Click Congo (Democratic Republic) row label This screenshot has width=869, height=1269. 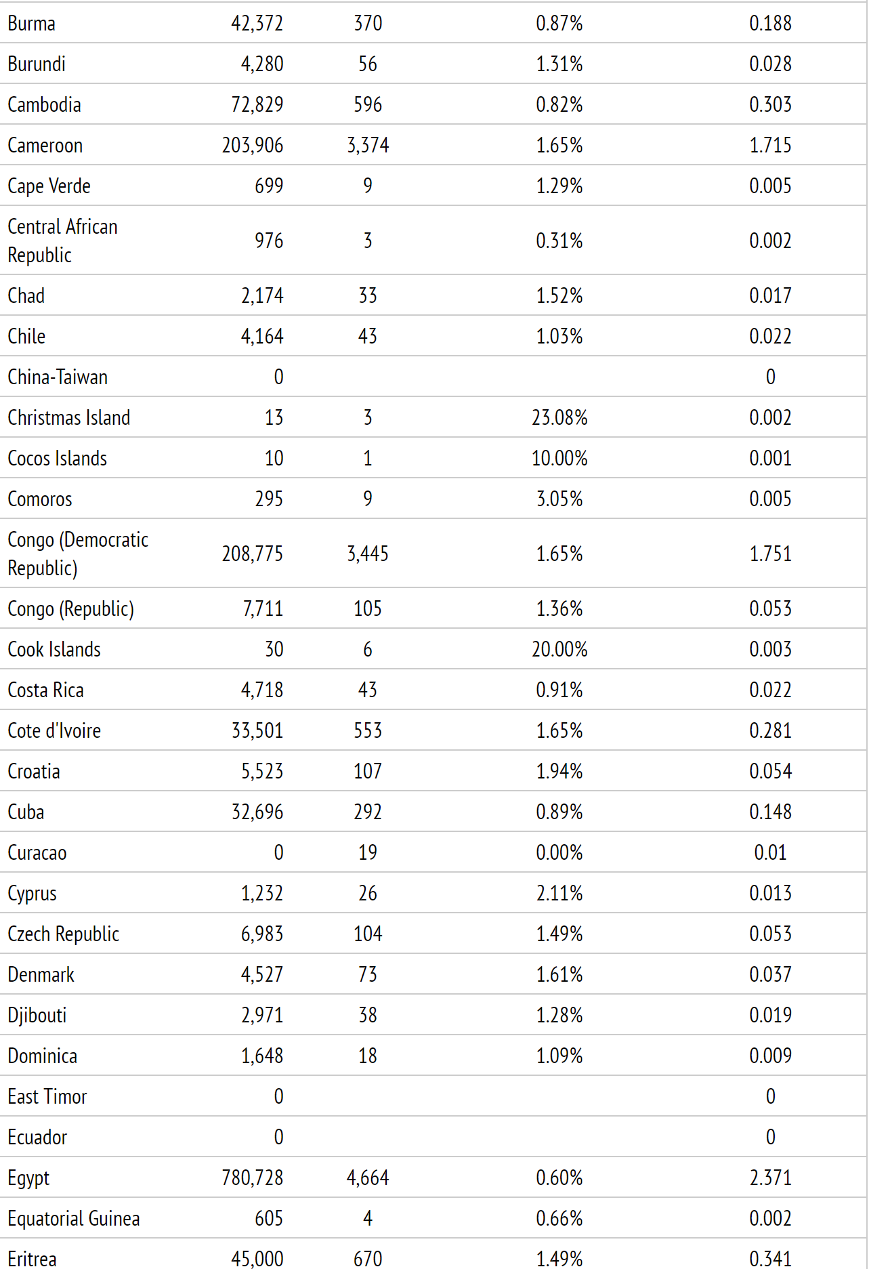78,554
